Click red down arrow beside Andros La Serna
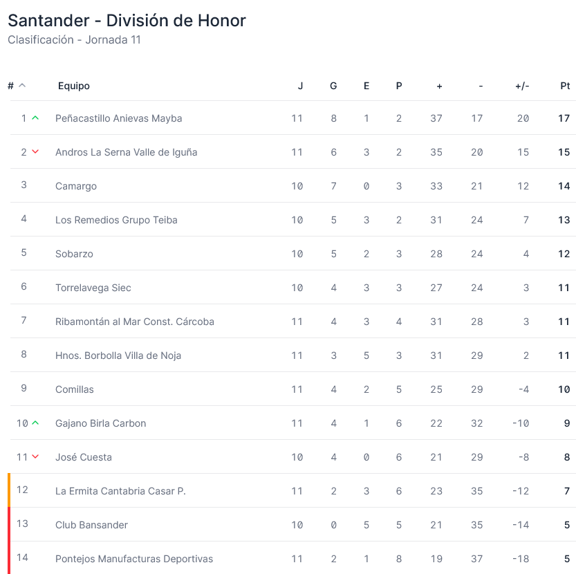 click(35, 151)
